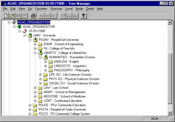This screenshot has height=122, width=175.
Task: Click the calendar icon beside 01/01/1900
Action: 25,31
